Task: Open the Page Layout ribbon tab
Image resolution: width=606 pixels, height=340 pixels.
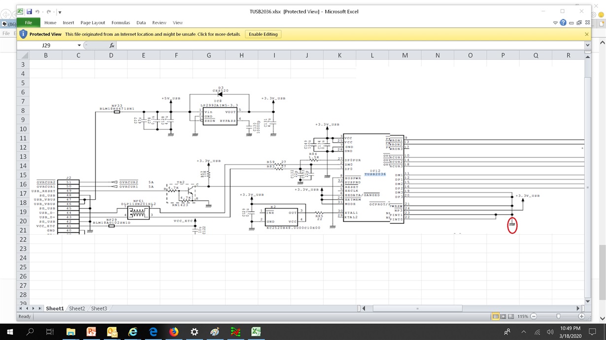Action: (x=93, y=23)
